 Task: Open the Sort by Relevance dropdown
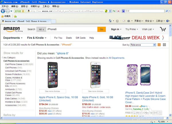click(x=143, y=45)
